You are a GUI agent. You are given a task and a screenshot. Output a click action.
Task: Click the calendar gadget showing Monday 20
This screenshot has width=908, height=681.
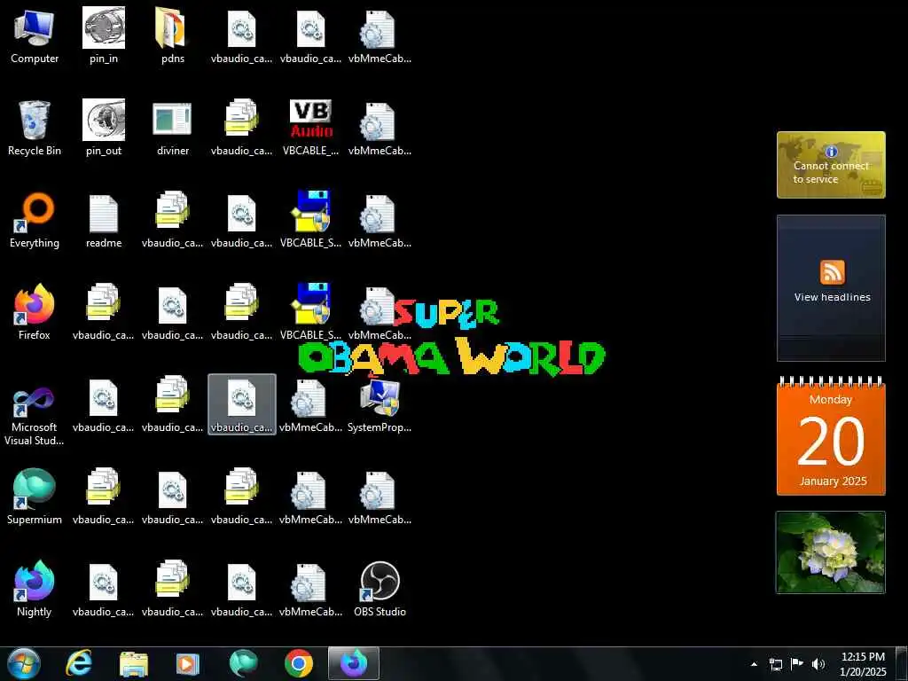[831, 436]
